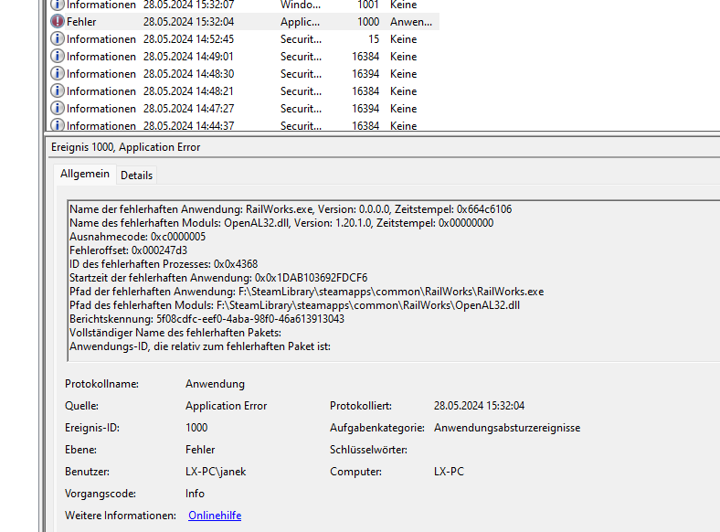Screen dimensions: 720x532
Task: Click info icon of the 14:52:45 event
Action: 57,39
